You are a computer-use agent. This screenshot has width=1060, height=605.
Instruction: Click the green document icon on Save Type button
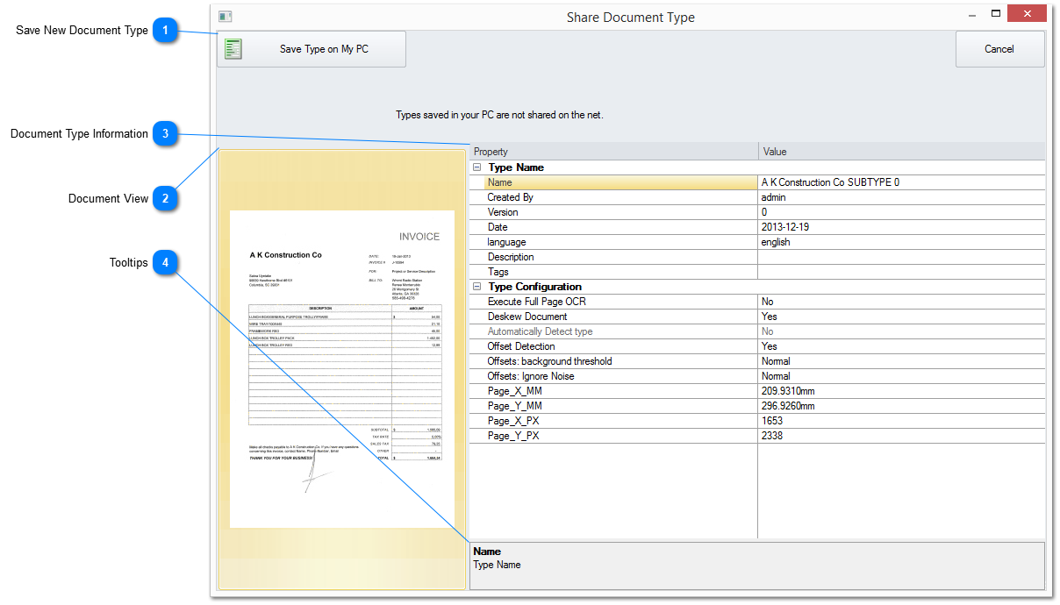(233, 49)
